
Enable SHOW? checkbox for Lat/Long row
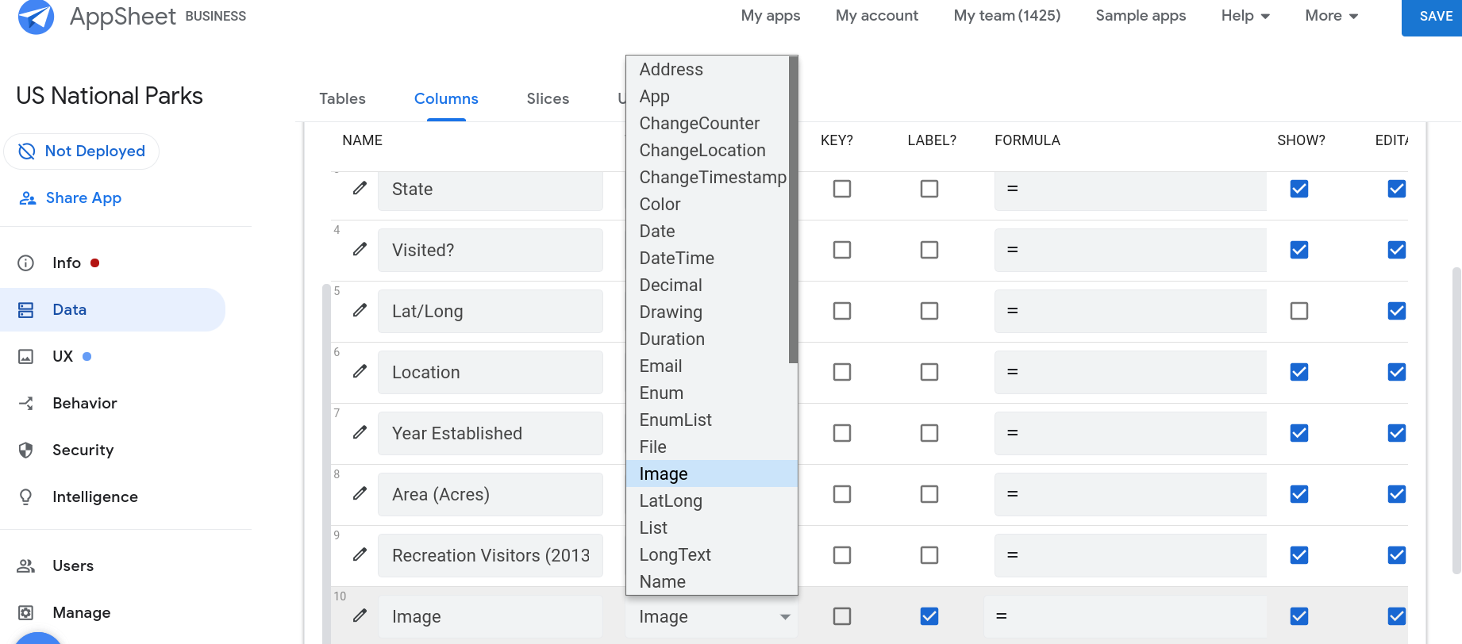(1299, 311)
